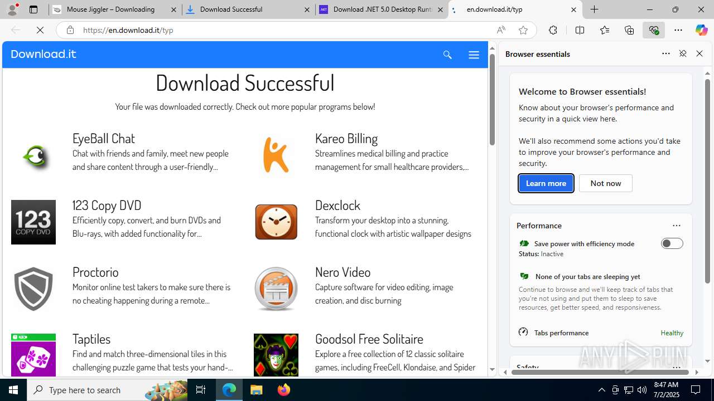Click the Taptiles icon
This screenshot has width=714, height=401.
pyautogui.click(x=33, y=355)
